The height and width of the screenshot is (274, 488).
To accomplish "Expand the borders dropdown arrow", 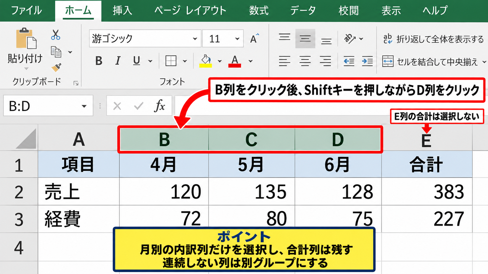I will tap(185, 61).
